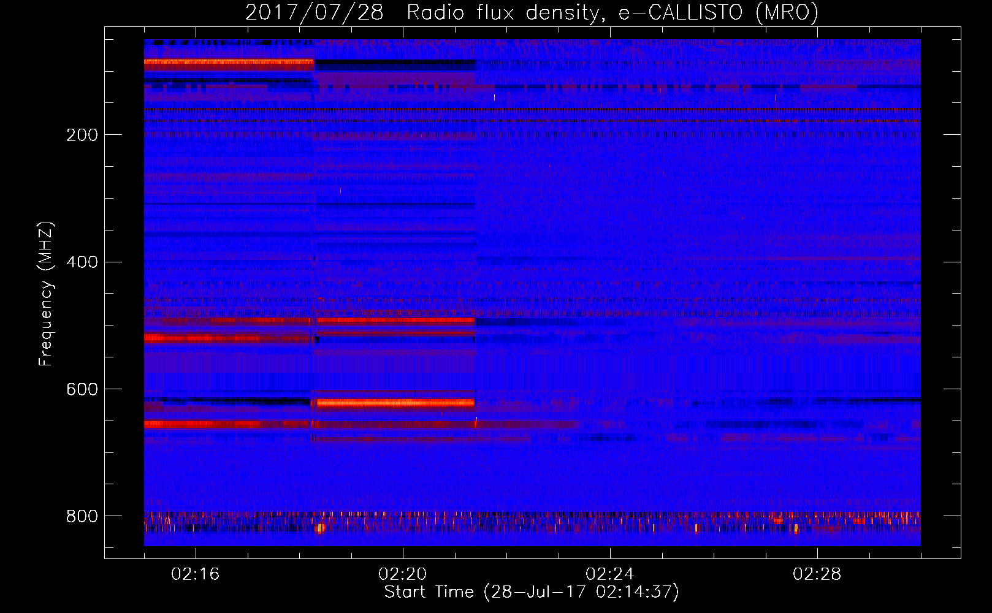The height and width of the screenshot is (613, 992).
Task: Click the 800 frequency tick label
Action: [x=82, y=516]
